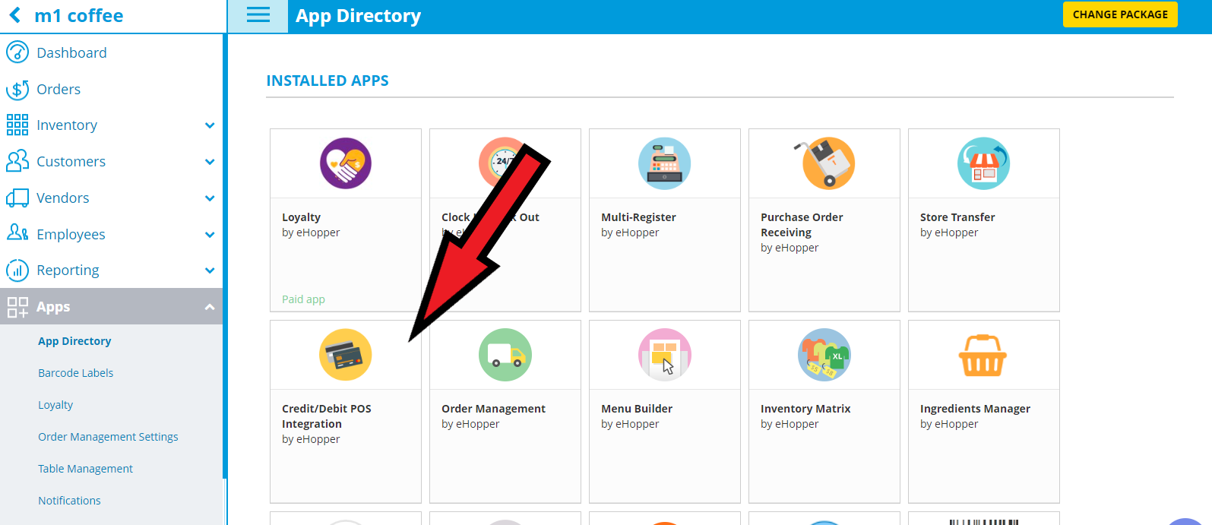This screenshot has height=525, width=1212.
Task: Open Barcode Labels submenu link
Action: pos(76,373)
